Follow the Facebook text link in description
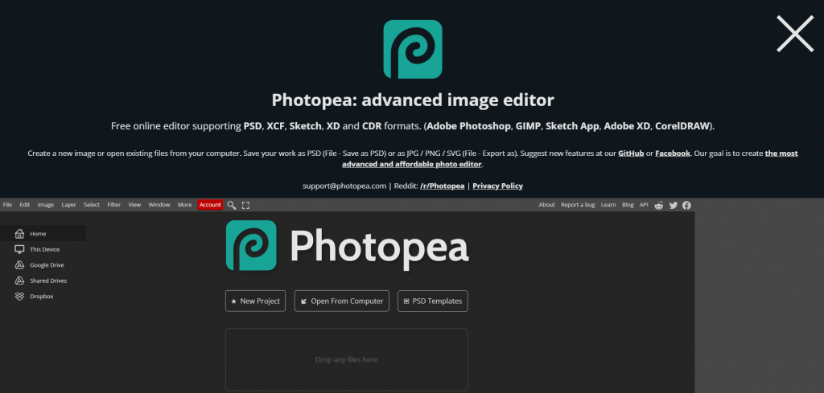Image resolution: width=824 pixels, height=393 pixels. coord(673,154)
